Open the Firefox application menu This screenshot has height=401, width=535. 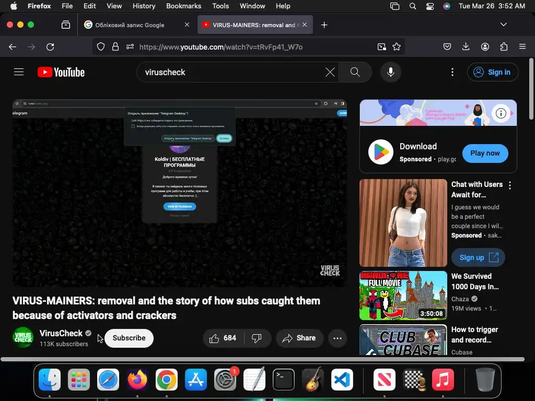click(x=522, y=46)
